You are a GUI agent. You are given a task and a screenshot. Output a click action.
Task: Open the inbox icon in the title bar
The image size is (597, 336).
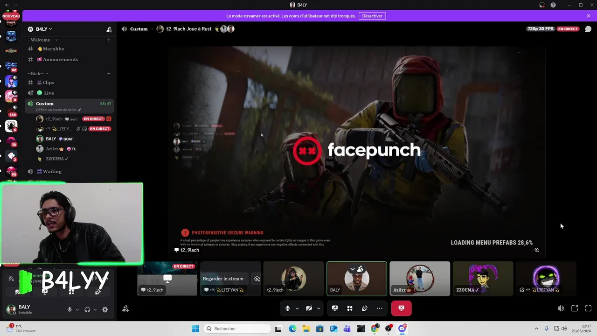pos(542,5)
